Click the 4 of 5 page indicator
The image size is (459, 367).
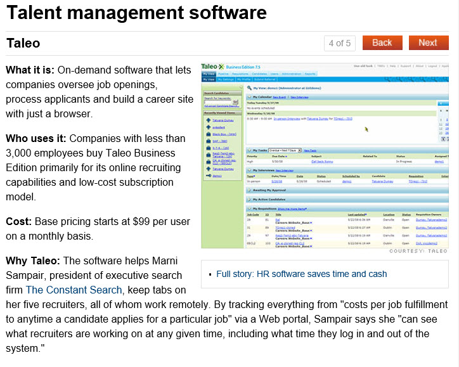[340, 43]
